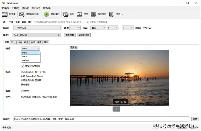Expand the start chapter dropdown
Viewport: 201px width, 131px height.
(113, 28)
